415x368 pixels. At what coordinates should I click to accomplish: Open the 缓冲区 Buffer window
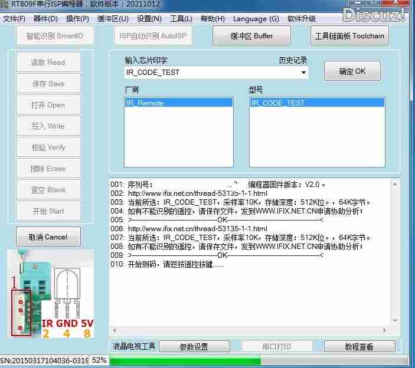pyautogui.click(x=251, y=36)
